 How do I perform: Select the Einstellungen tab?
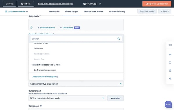click(x=72, y=12)
